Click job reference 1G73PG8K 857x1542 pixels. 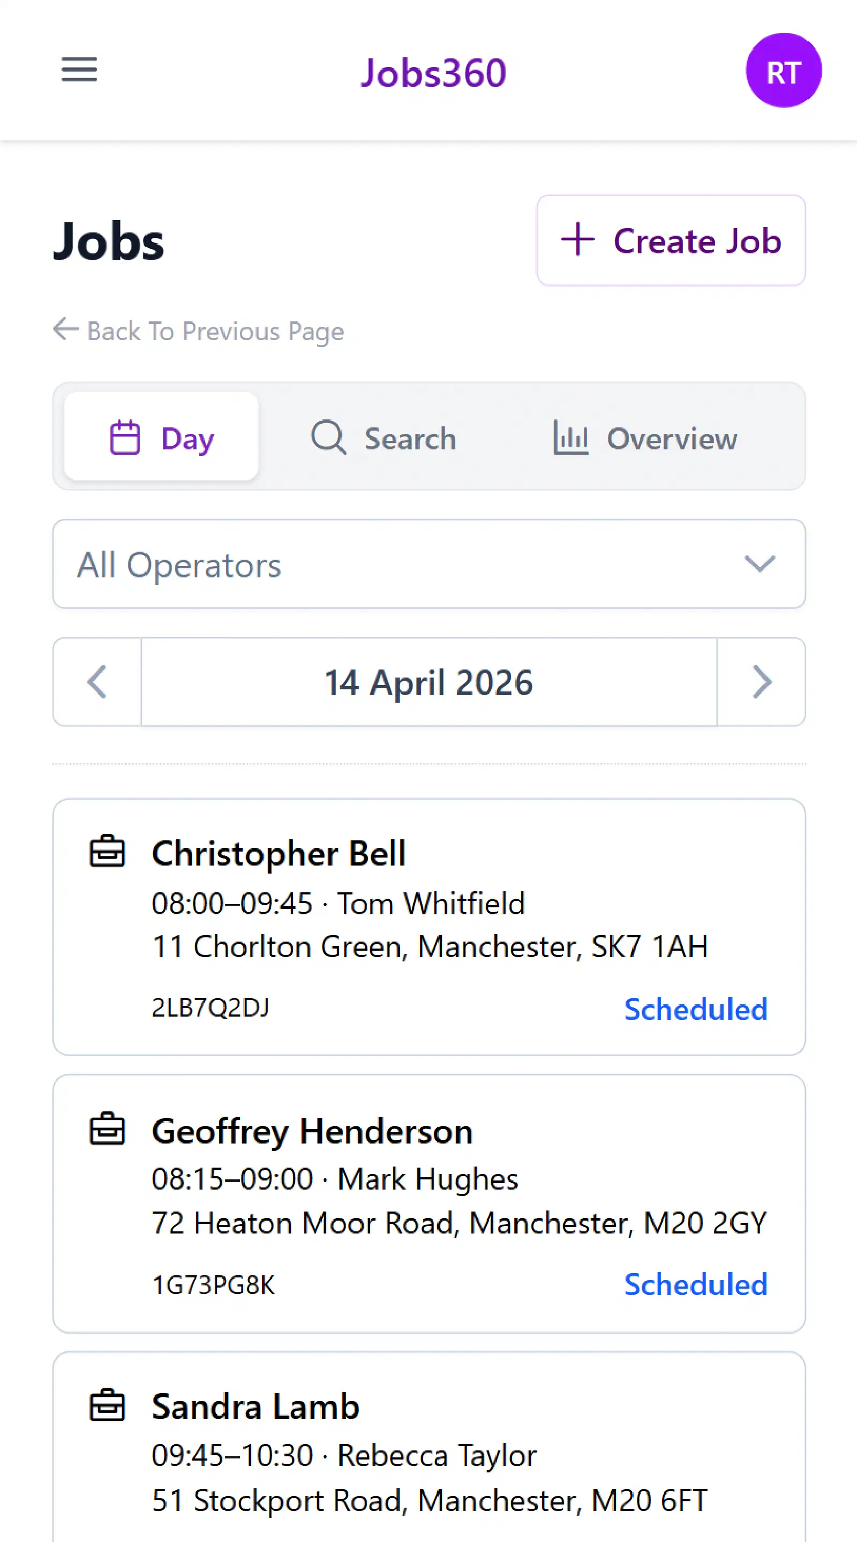(214, 1284)
